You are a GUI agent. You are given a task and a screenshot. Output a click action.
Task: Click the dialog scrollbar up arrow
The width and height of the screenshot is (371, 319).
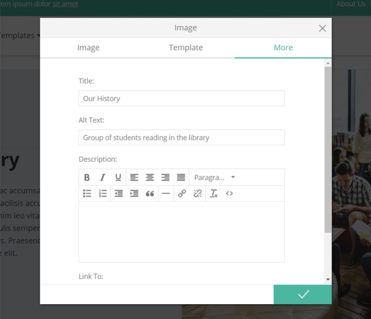coord(328,63)
